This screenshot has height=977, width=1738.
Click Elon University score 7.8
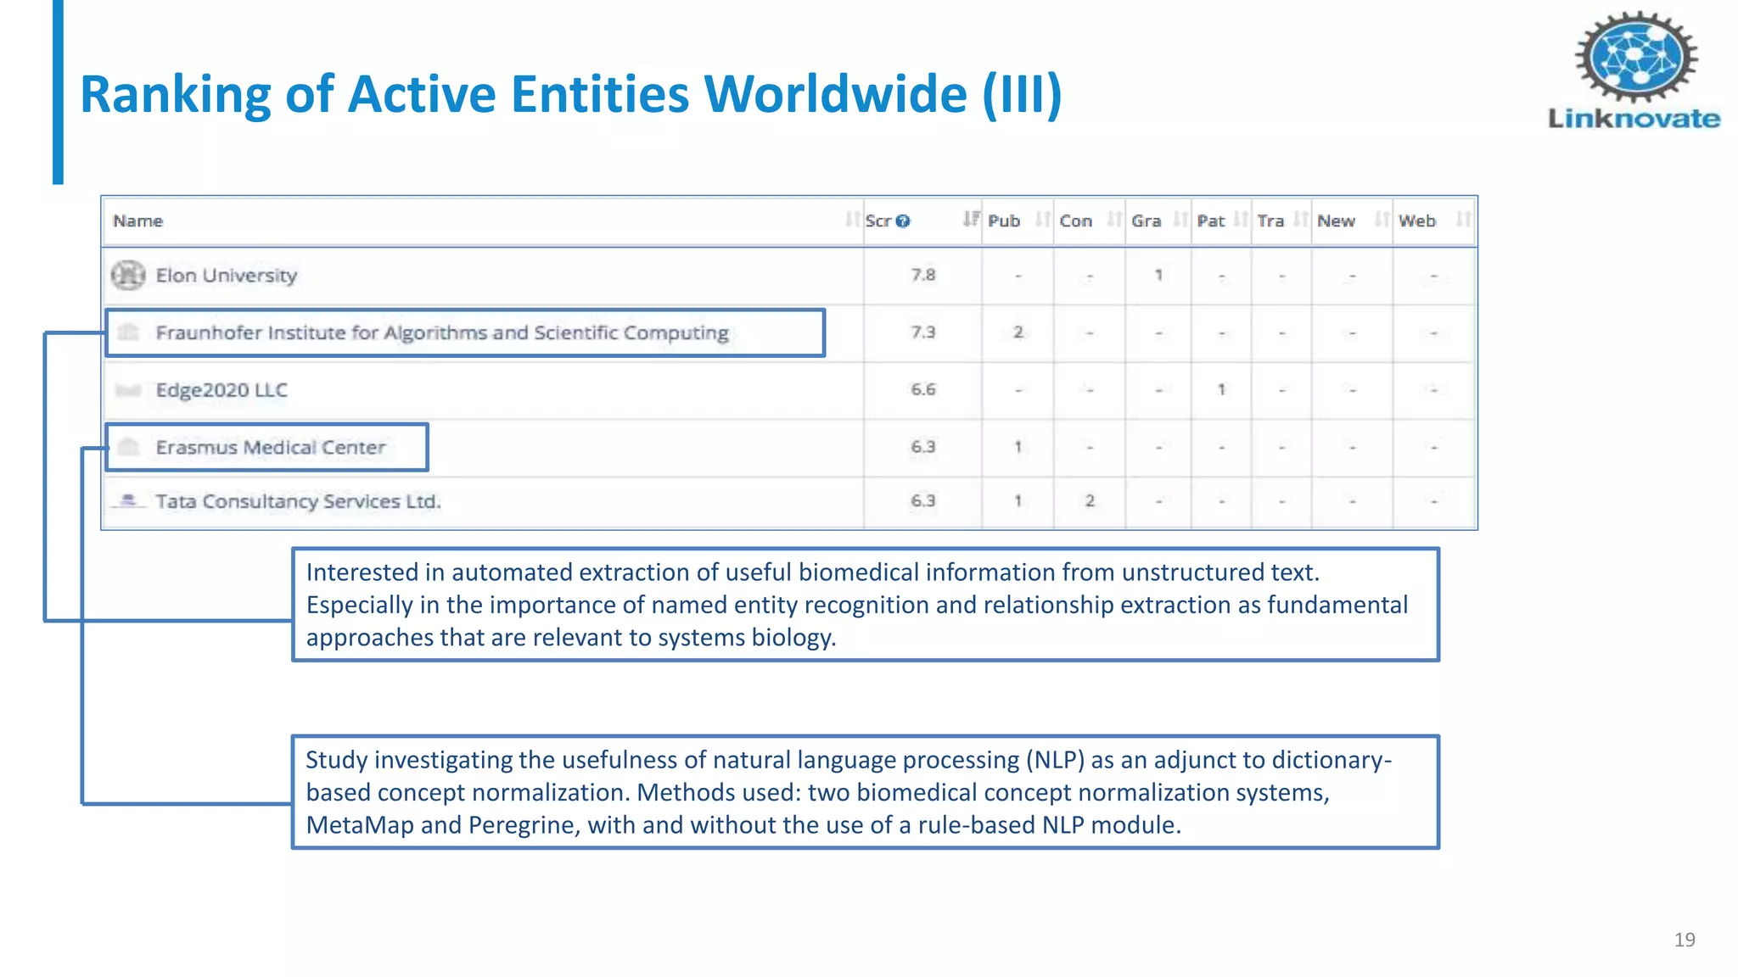pos(923,275)
